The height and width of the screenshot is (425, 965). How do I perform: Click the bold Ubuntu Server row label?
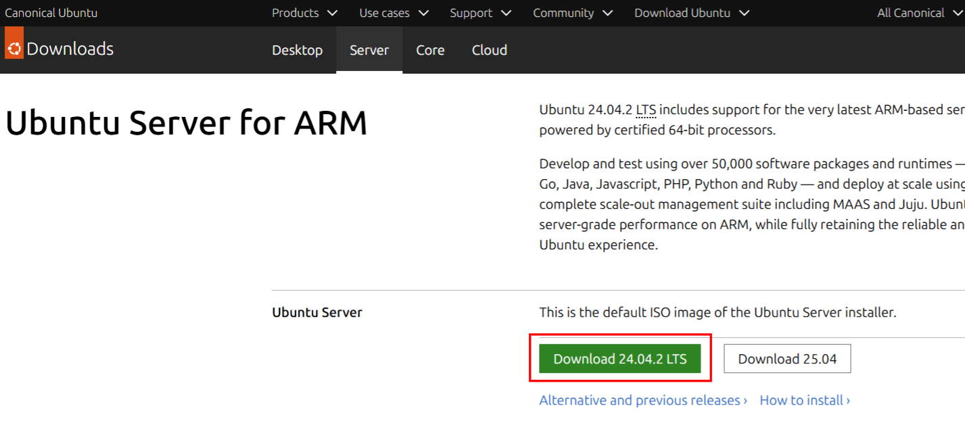(316, 312)
